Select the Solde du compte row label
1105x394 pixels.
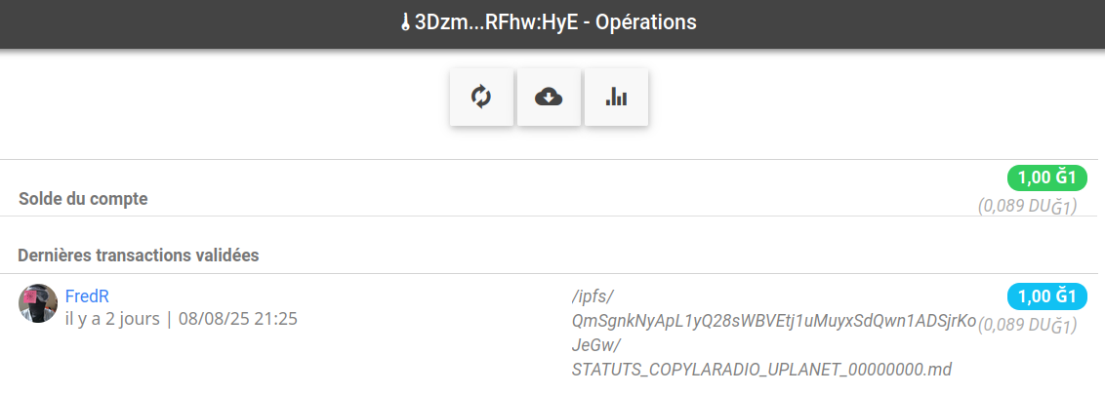coord(83,199)
